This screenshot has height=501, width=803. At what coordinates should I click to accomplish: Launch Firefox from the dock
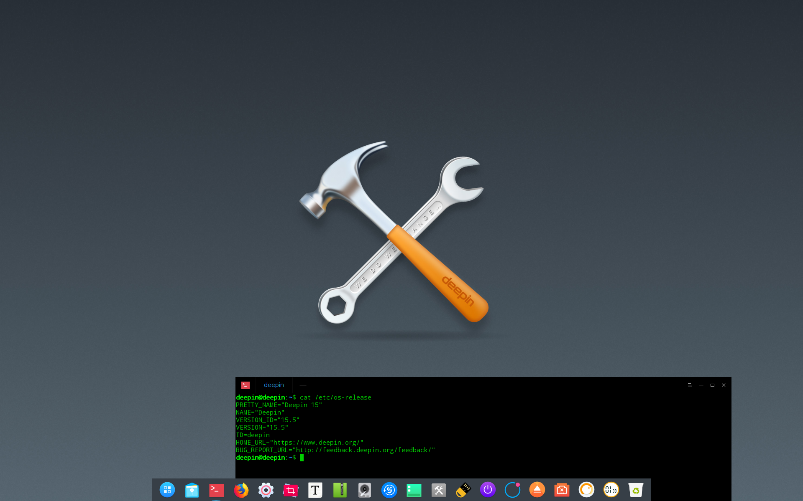click(x=241, y=490)
